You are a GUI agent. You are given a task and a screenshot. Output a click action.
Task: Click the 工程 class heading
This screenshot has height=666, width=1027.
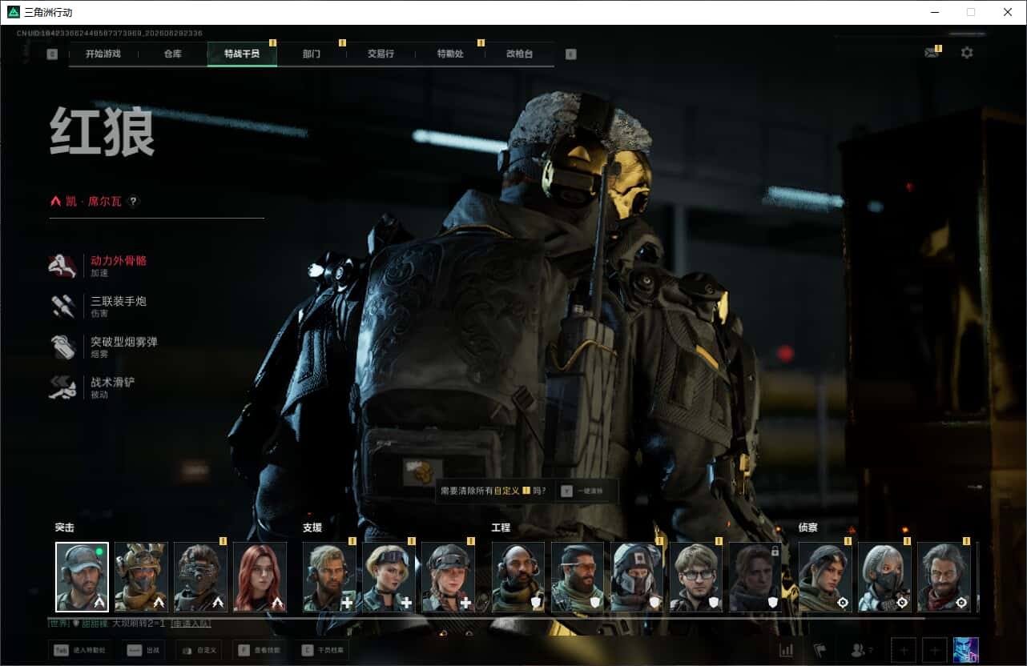click(501, 528)
